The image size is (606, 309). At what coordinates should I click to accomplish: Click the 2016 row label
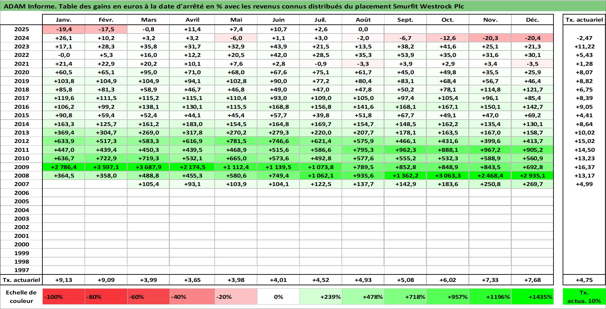[x=21, y=107]
